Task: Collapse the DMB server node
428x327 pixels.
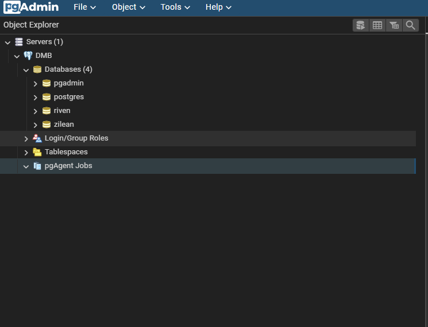Action: tap(17, 56)
